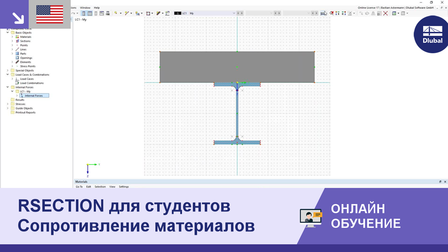Open the View menu in Materials panel
The width and height of the screenshot is (448, 252).
point(112,187)
